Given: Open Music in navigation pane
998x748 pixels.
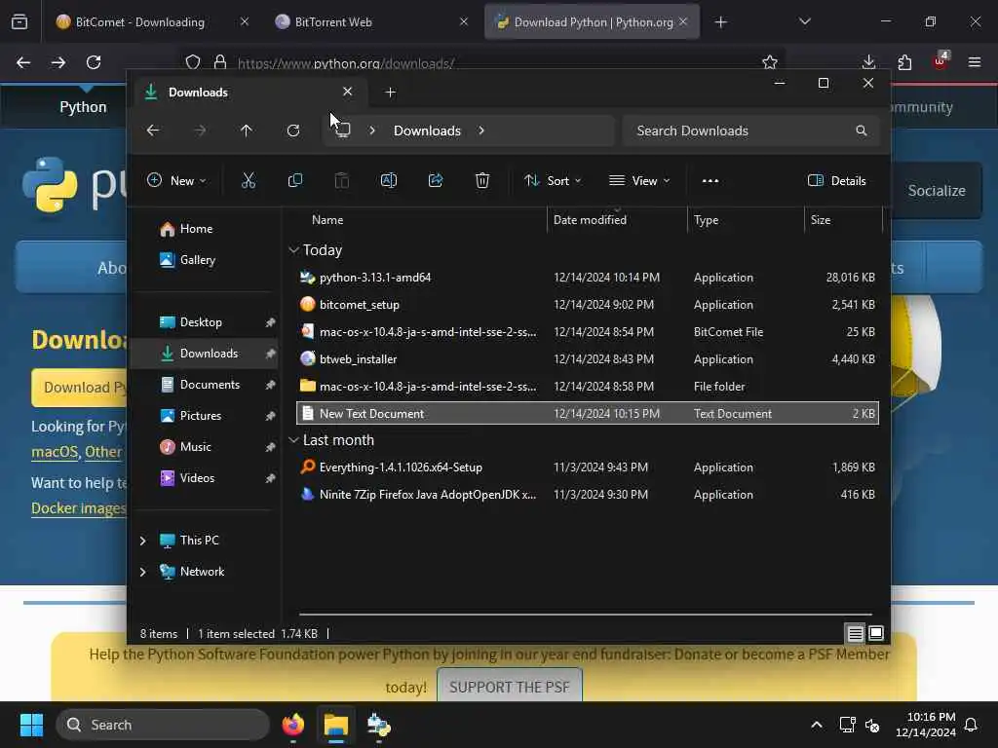Looking at the screenshot, I should pyautogui.click(x=195, y=446).
